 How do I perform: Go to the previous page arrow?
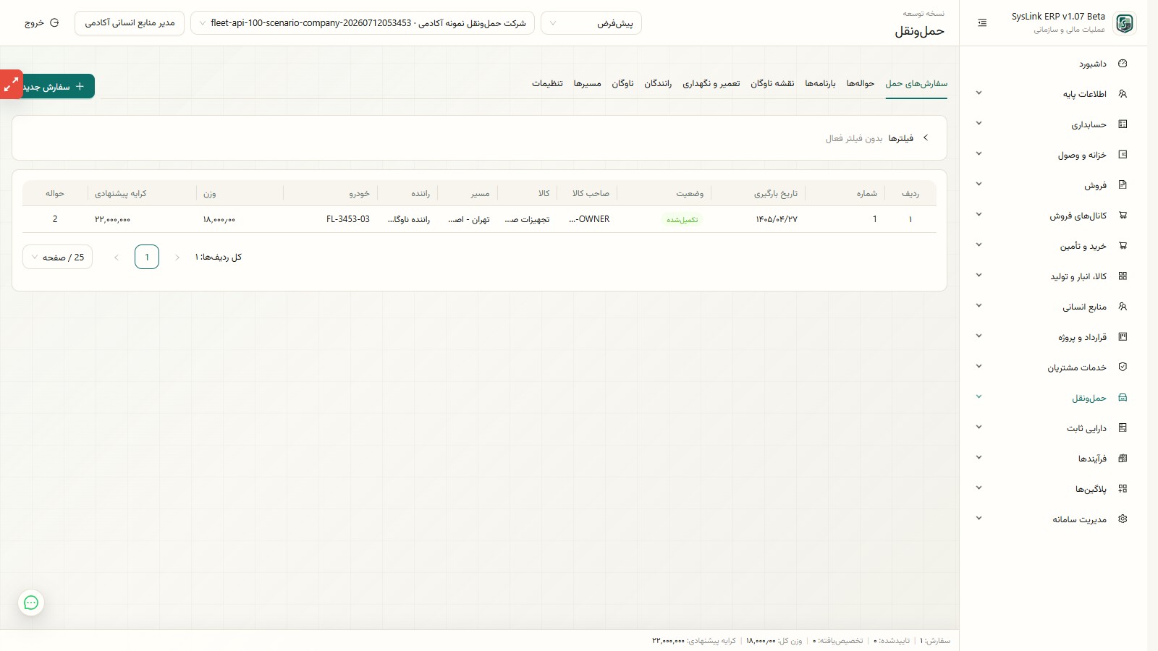177,257
